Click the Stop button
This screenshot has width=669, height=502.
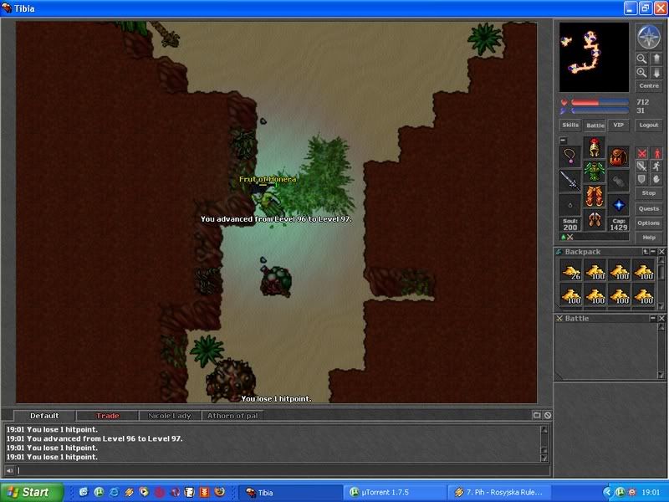coord(649,193)
